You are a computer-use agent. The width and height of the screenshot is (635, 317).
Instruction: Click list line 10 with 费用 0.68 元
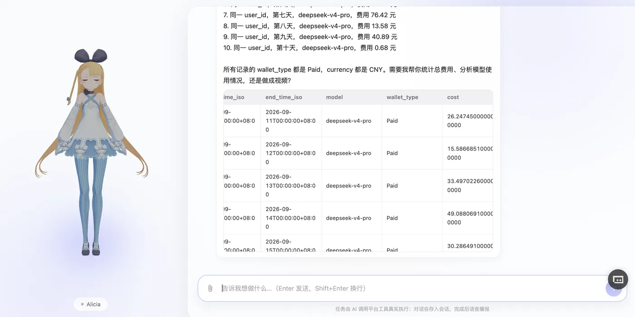click(x=310, y=48)
